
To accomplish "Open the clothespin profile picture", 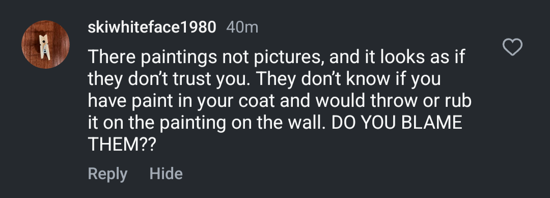I will (x=46, y=44).
